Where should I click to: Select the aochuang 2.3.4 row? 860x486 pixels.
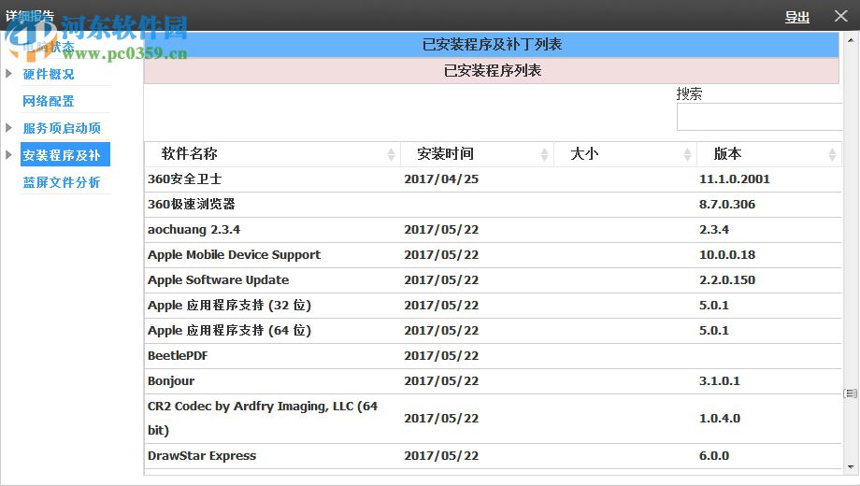coord(493,230)
